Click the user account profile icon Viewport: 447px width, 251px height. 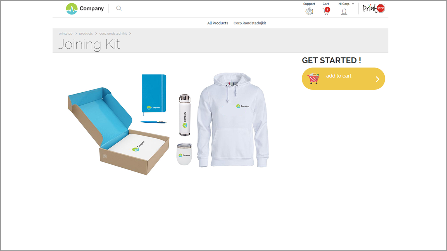pos(344,12)
